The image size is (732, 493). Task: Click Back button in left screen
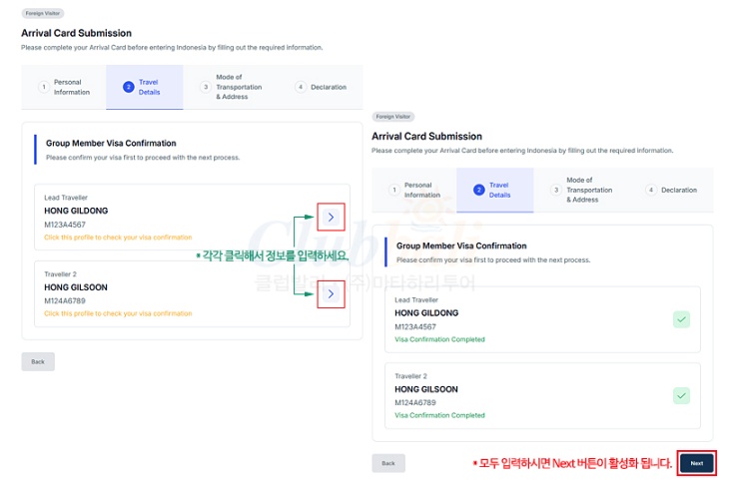[x=38, y=361]
